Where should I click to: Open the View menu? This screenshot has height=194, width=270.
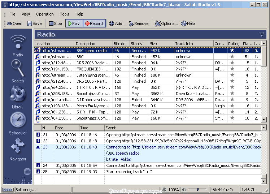click(26, 14)
